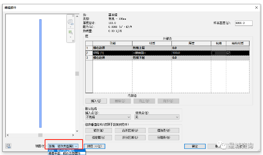Click the blue wall section in preview
Screen dimensions: 263x155
(41, 73)
